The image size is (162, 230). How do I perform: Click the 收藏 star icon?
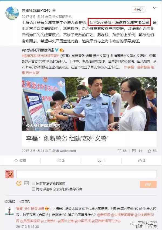tap(16, 160)
